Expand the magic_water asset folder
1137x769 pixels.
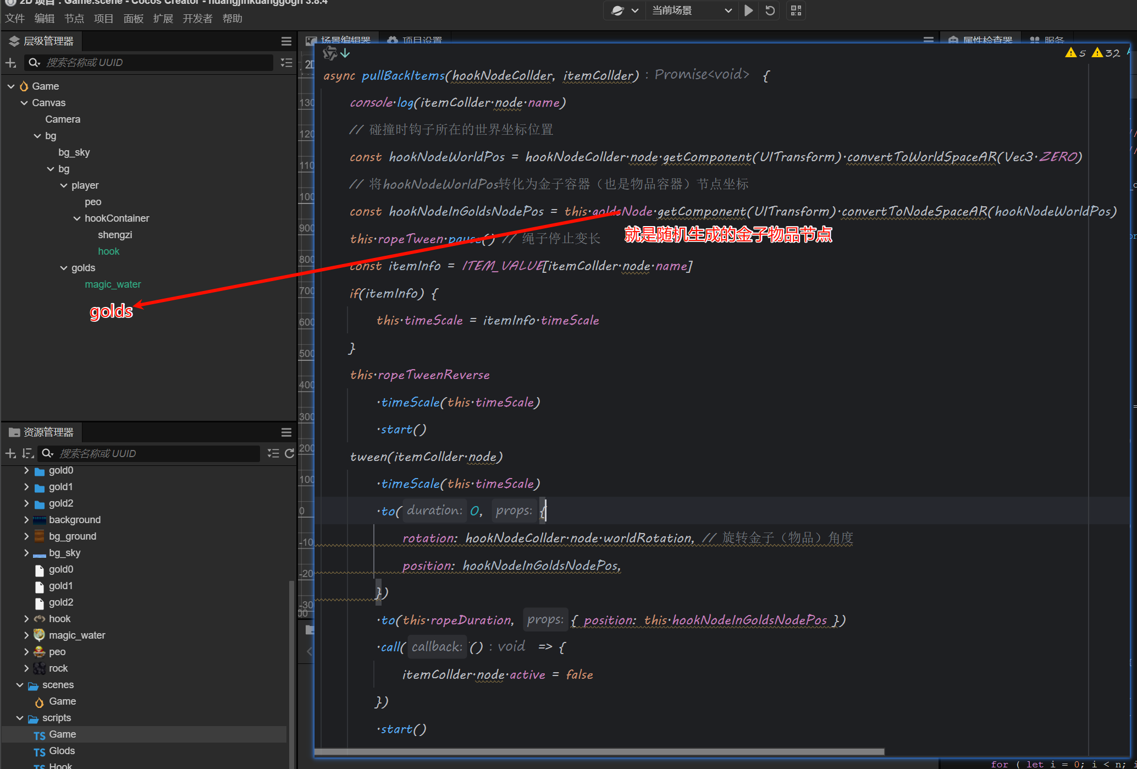point(26,635)
